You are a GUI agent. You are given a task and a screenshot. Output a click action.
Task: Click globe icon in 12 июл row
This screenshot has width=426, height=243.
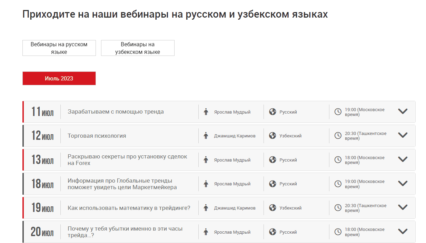[273, 136]
